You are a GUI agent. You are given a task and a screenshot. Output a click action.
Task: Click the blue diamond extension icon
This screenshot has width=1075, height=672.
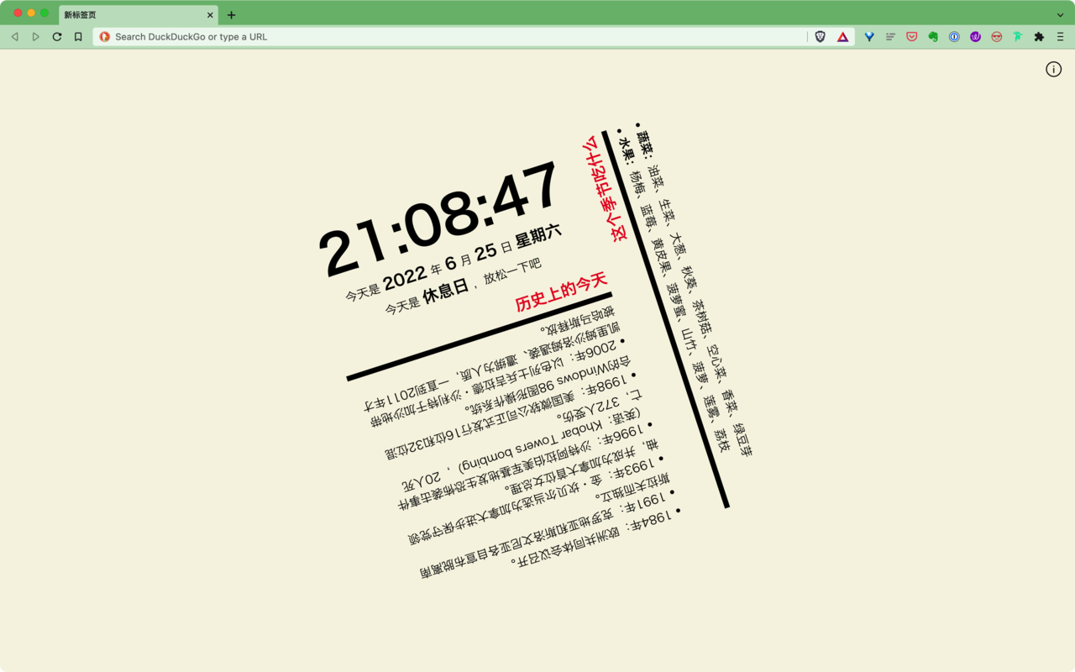pos(869,37)
